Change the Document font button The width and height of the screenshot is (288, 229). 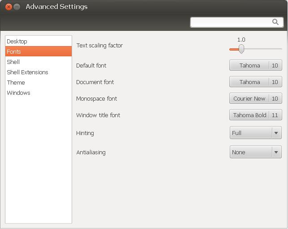pyautogui.click(x=256, y=82)
